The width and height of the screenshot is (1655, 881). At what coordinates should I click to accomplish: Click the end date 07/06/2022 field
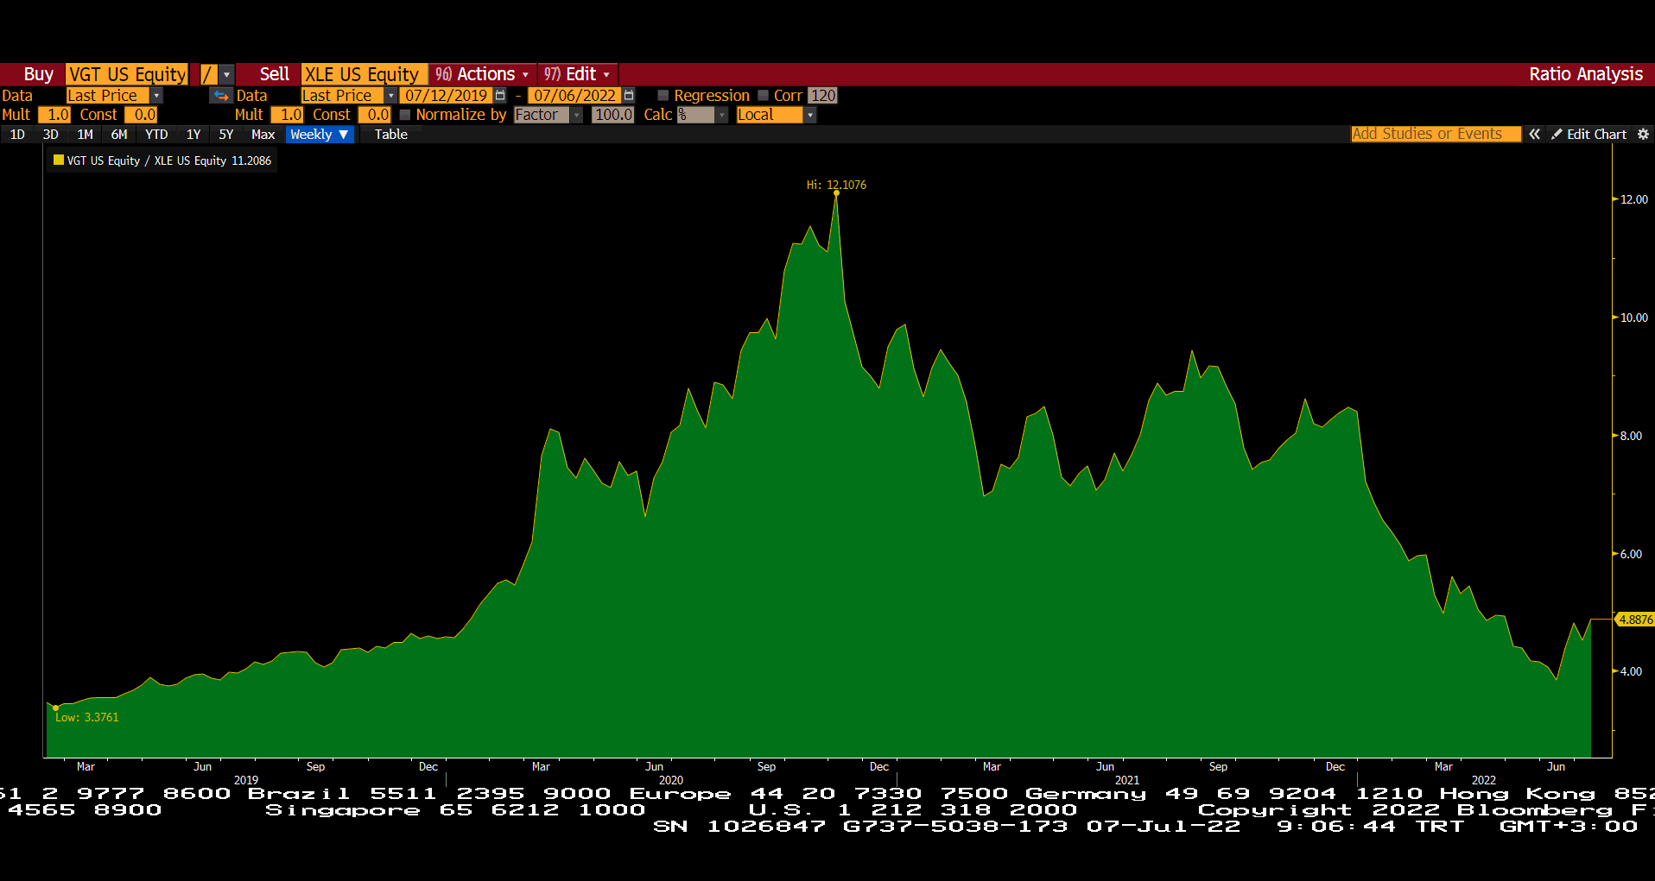[574, 96]
